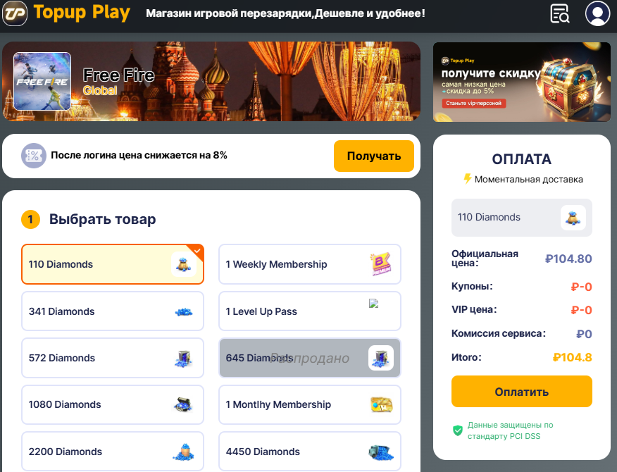Click the Получать button
Screen dimensions: 617x472
point(374,156)
